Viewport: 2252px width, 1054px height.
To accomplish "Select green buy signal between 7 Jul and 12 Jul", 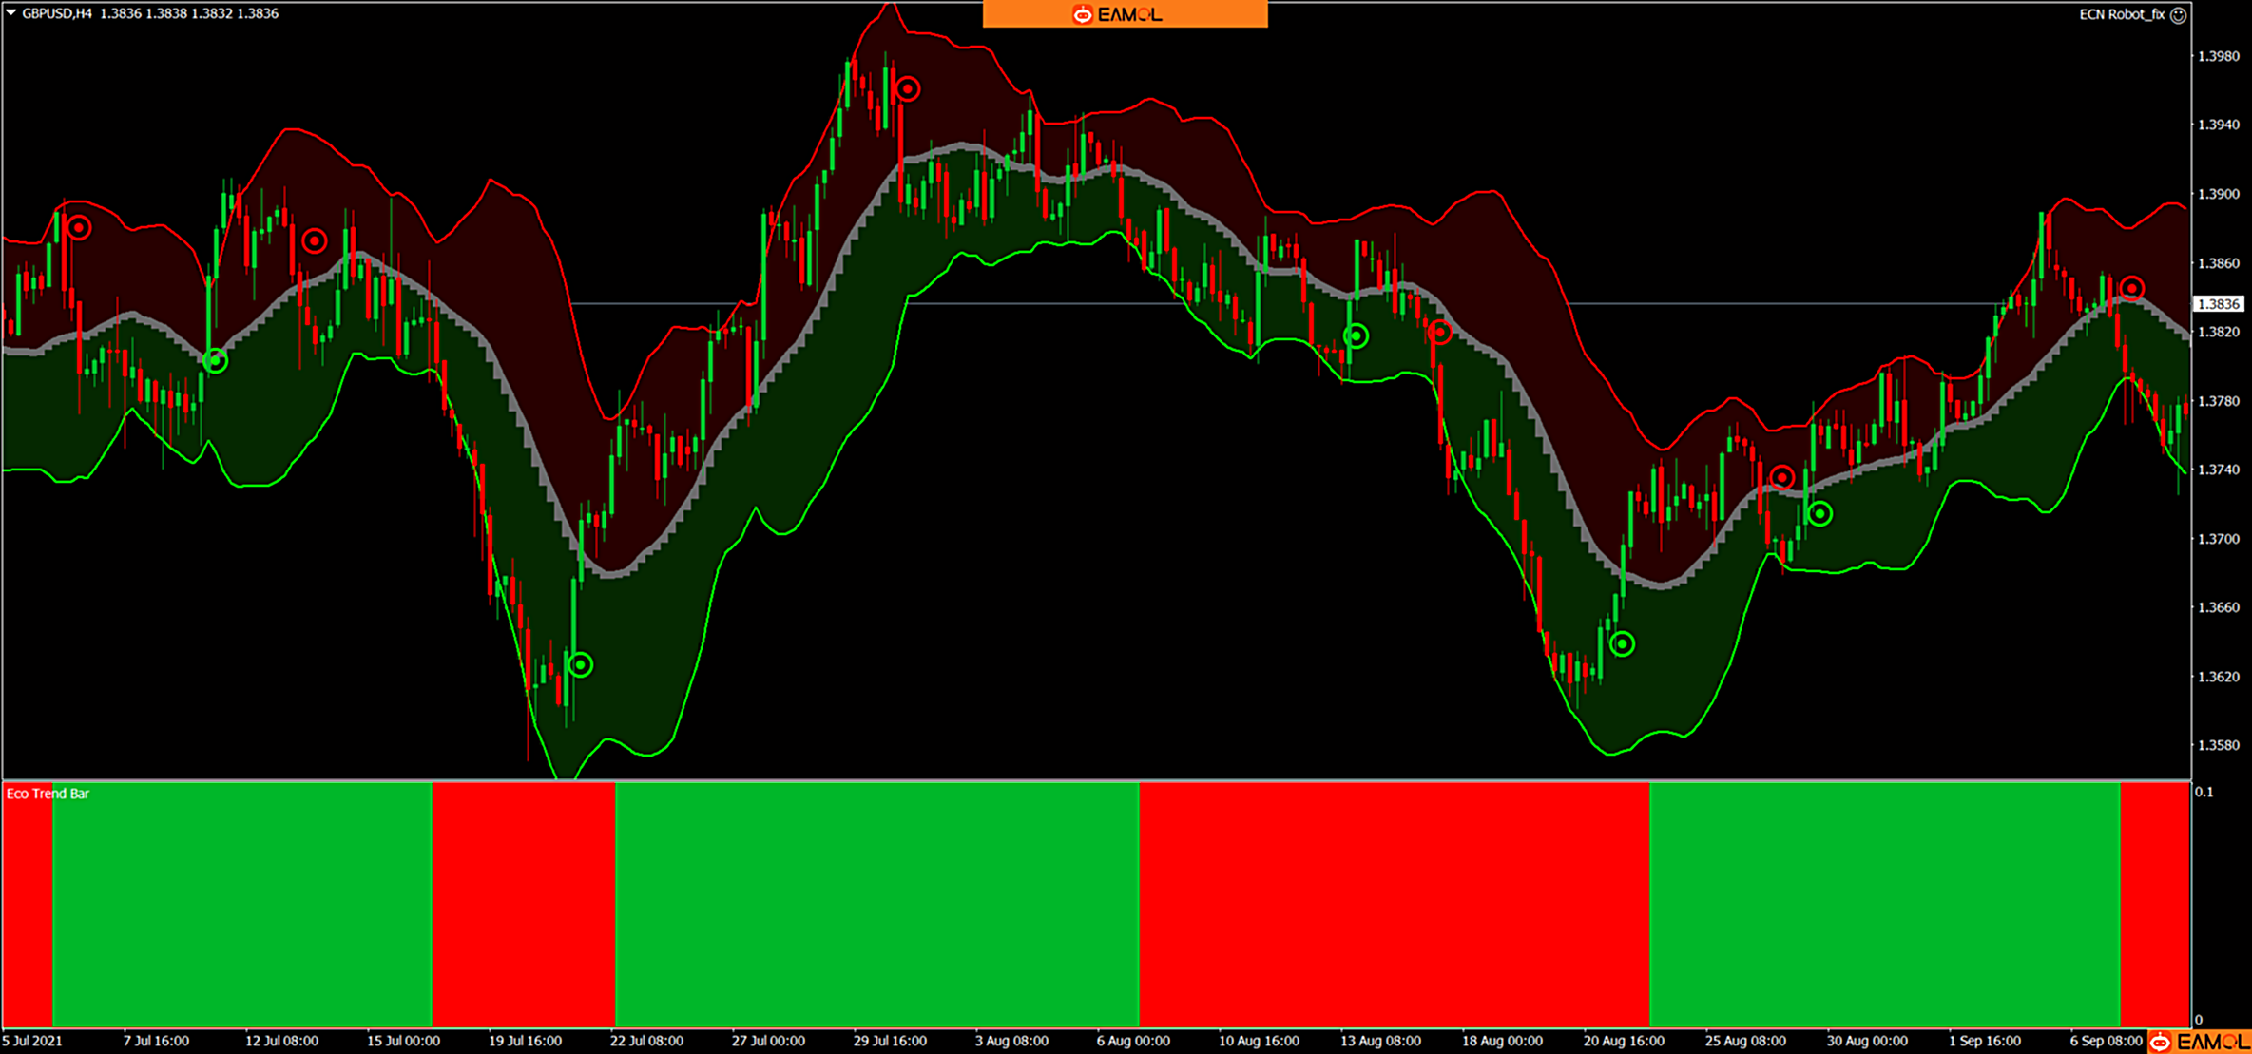I will tap(216, 361).
